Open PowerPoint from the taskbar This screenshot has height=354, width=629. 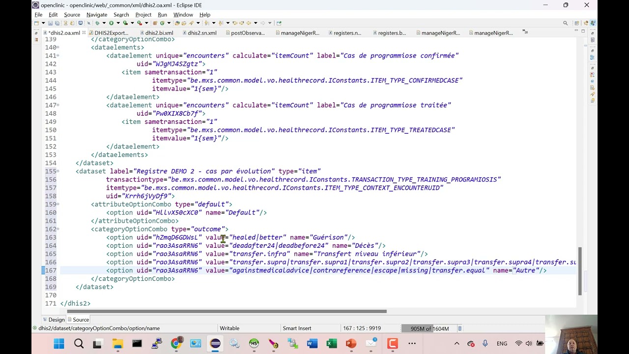351,343
